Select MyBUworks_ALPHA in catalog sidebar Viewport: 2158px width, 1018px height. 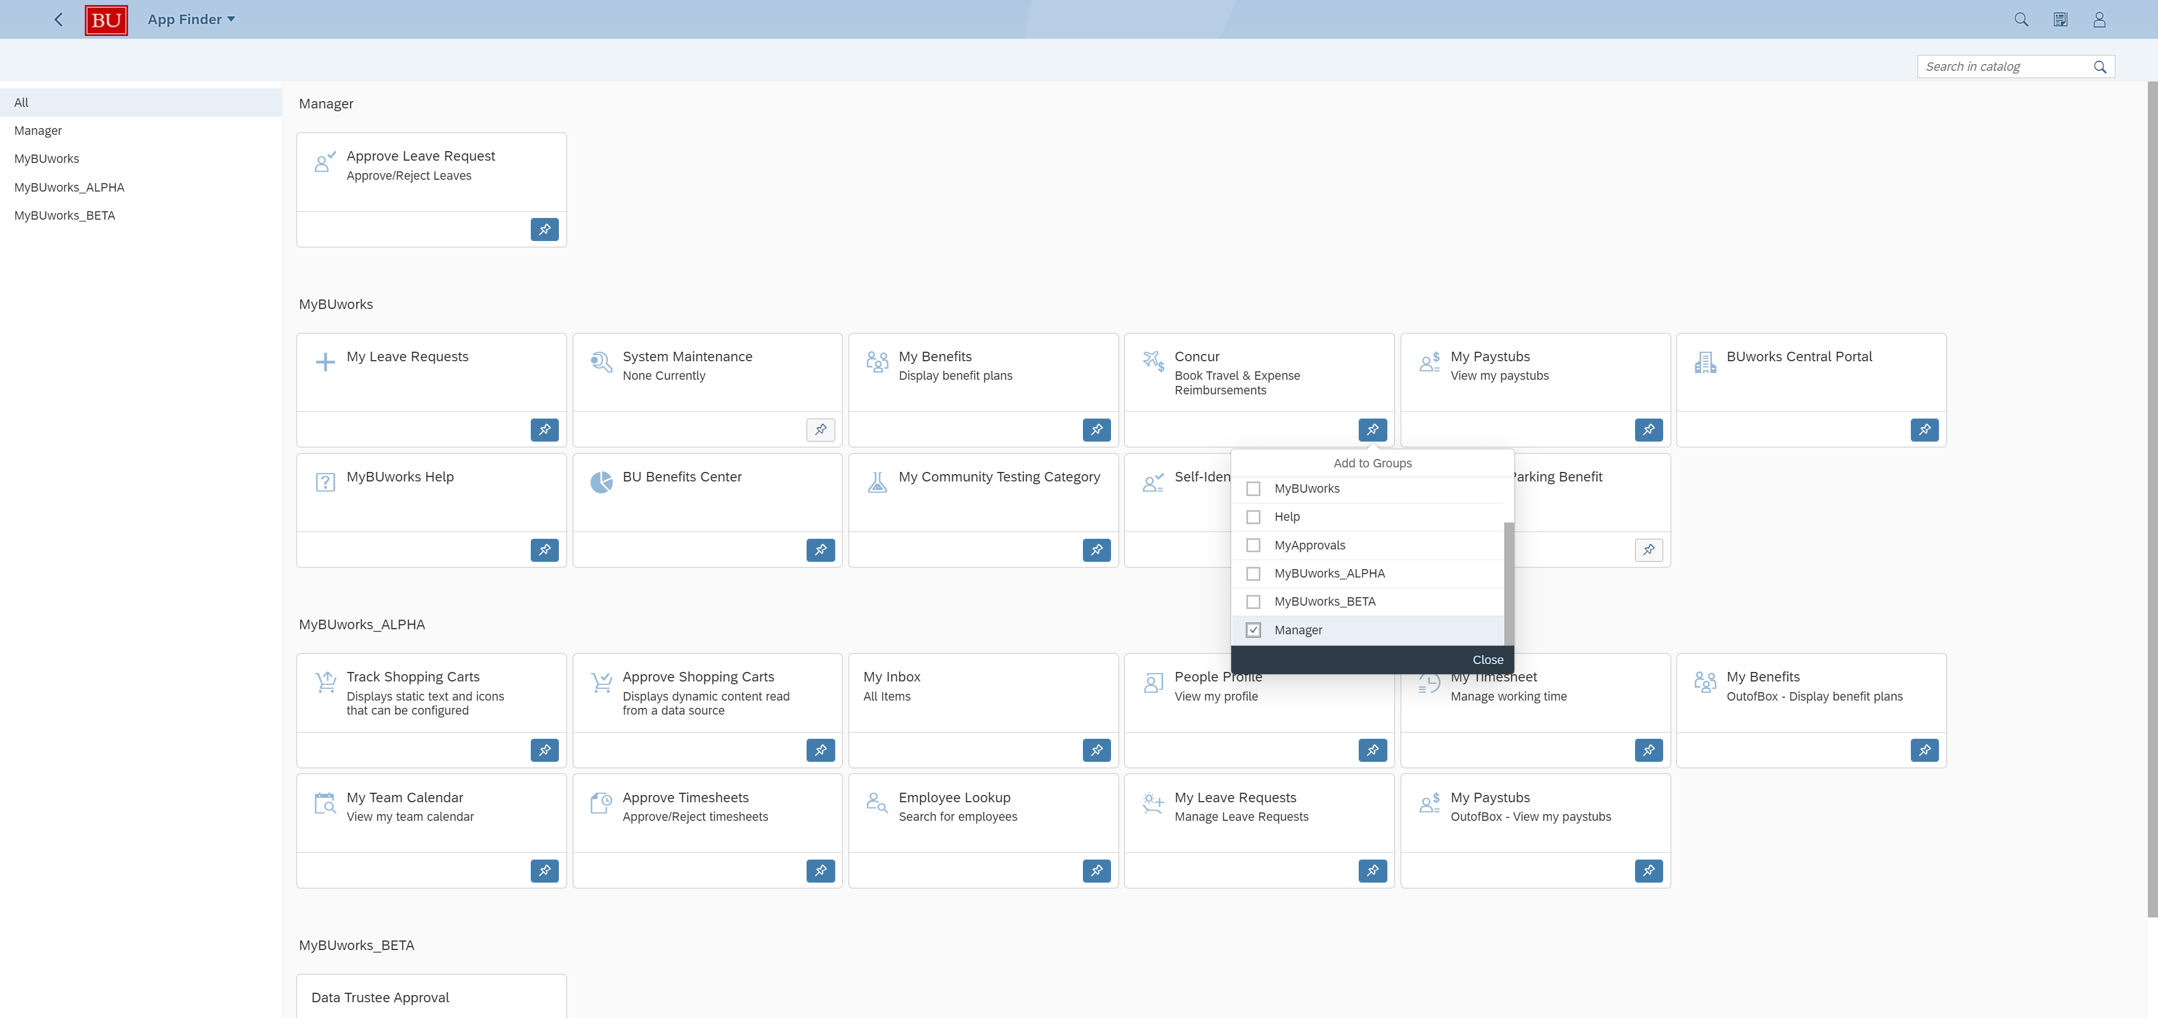[141, 187]
